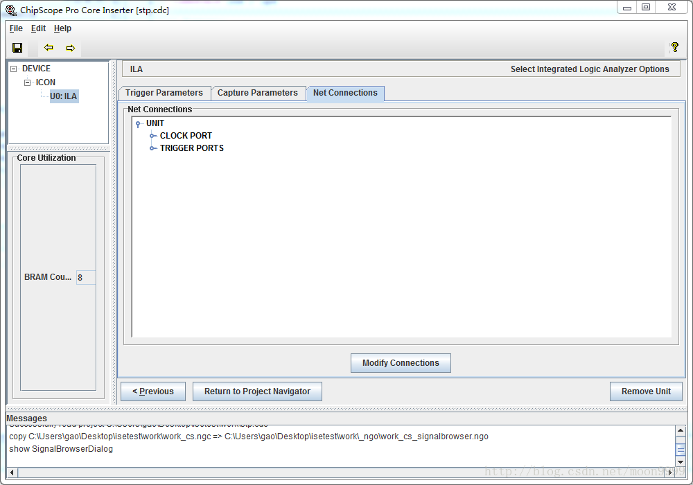Open the Help menu

[x=63, y=28]
